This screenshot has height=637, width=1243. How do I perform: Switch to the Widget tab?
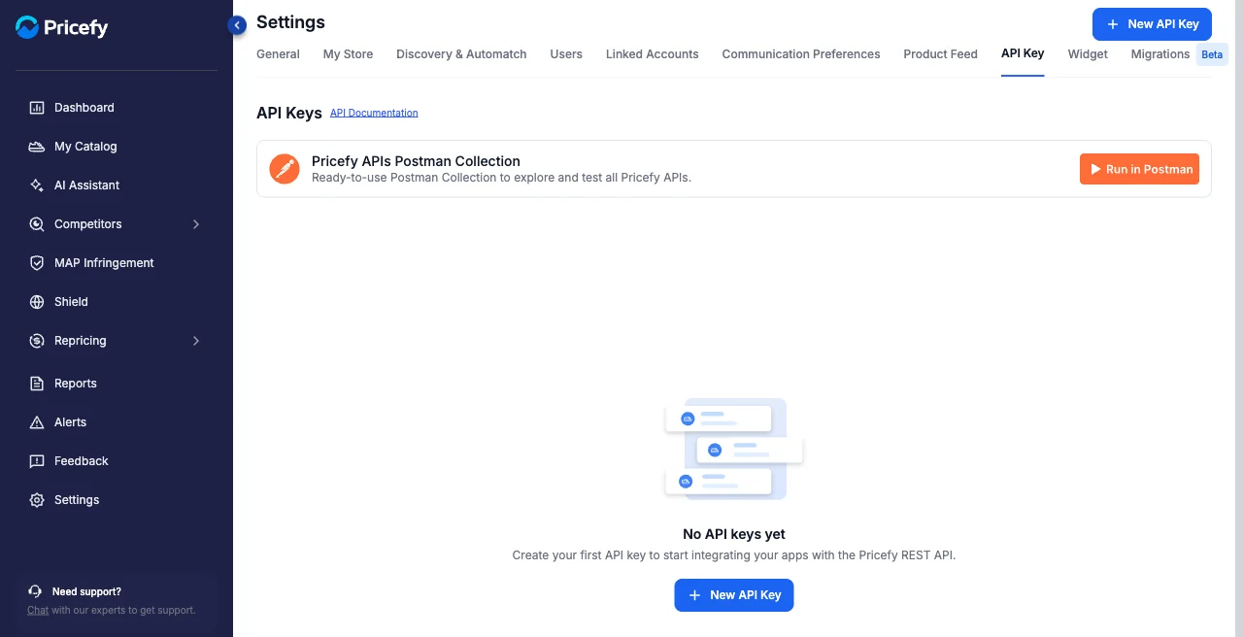pos(1088,54)
